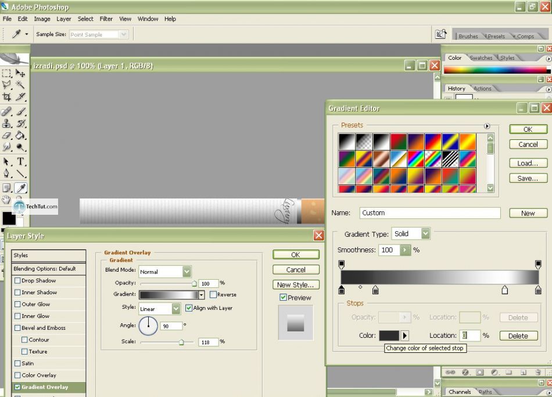Select the Crop tool
552x397 pixels.
[x=7, y=98]
